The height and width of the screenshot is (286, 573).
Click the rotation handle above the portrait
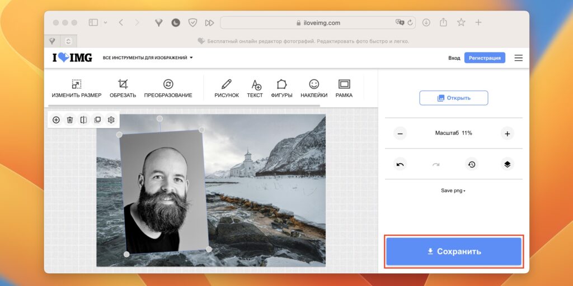159,118
